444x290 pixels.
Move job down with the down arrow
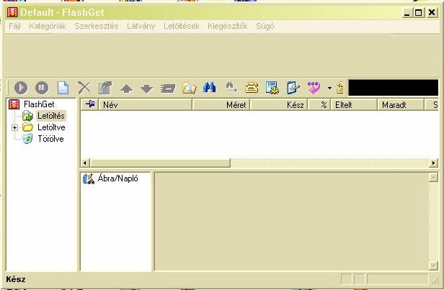(x=147, y=89)
